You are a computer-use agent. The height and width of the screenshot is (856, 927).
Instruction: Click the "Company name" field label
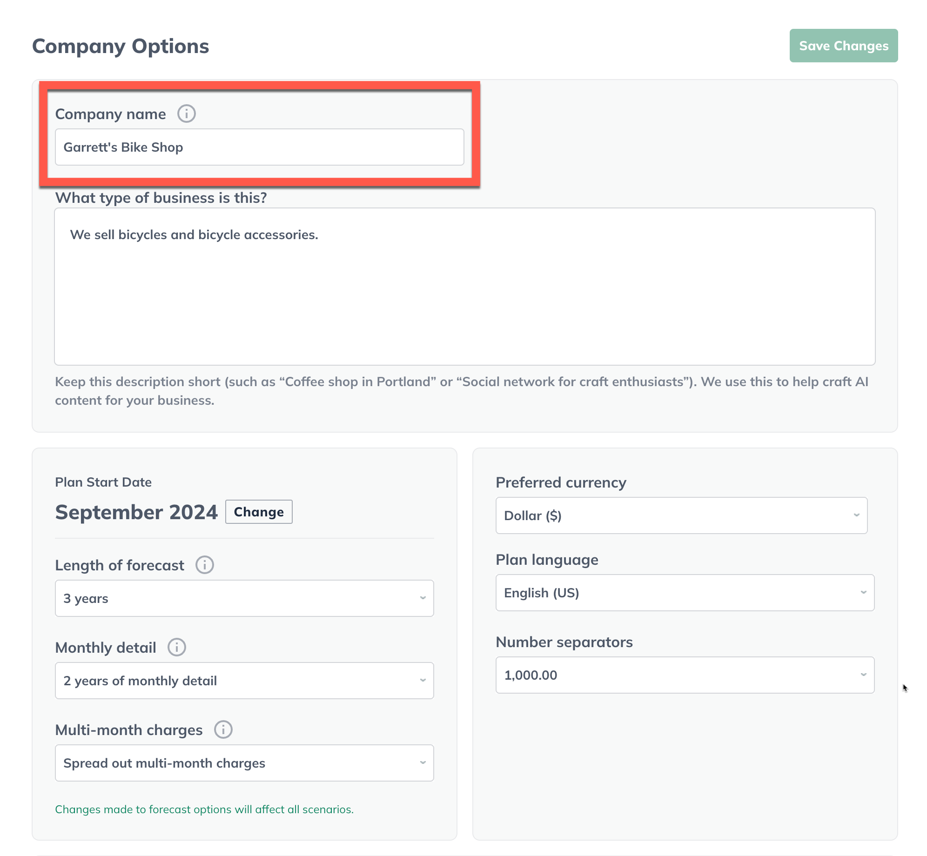click(110, 114)
